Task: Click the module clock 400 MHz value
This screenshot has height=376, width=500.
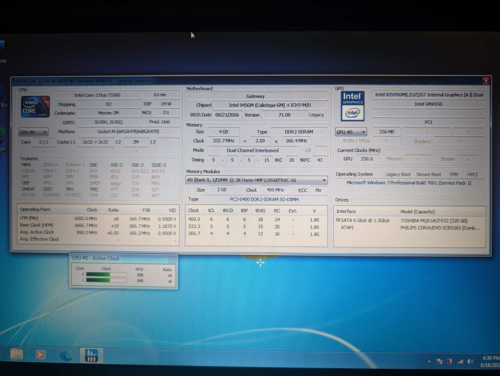Action: (275, 190)
